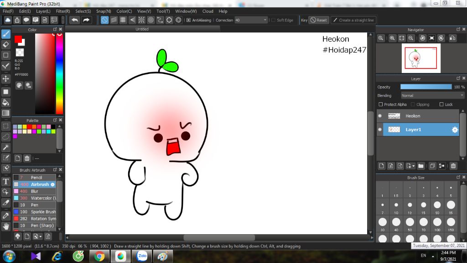Click the Reset key button
The width and height of the screenshot is (467, 263).
[x=319, y=20]
